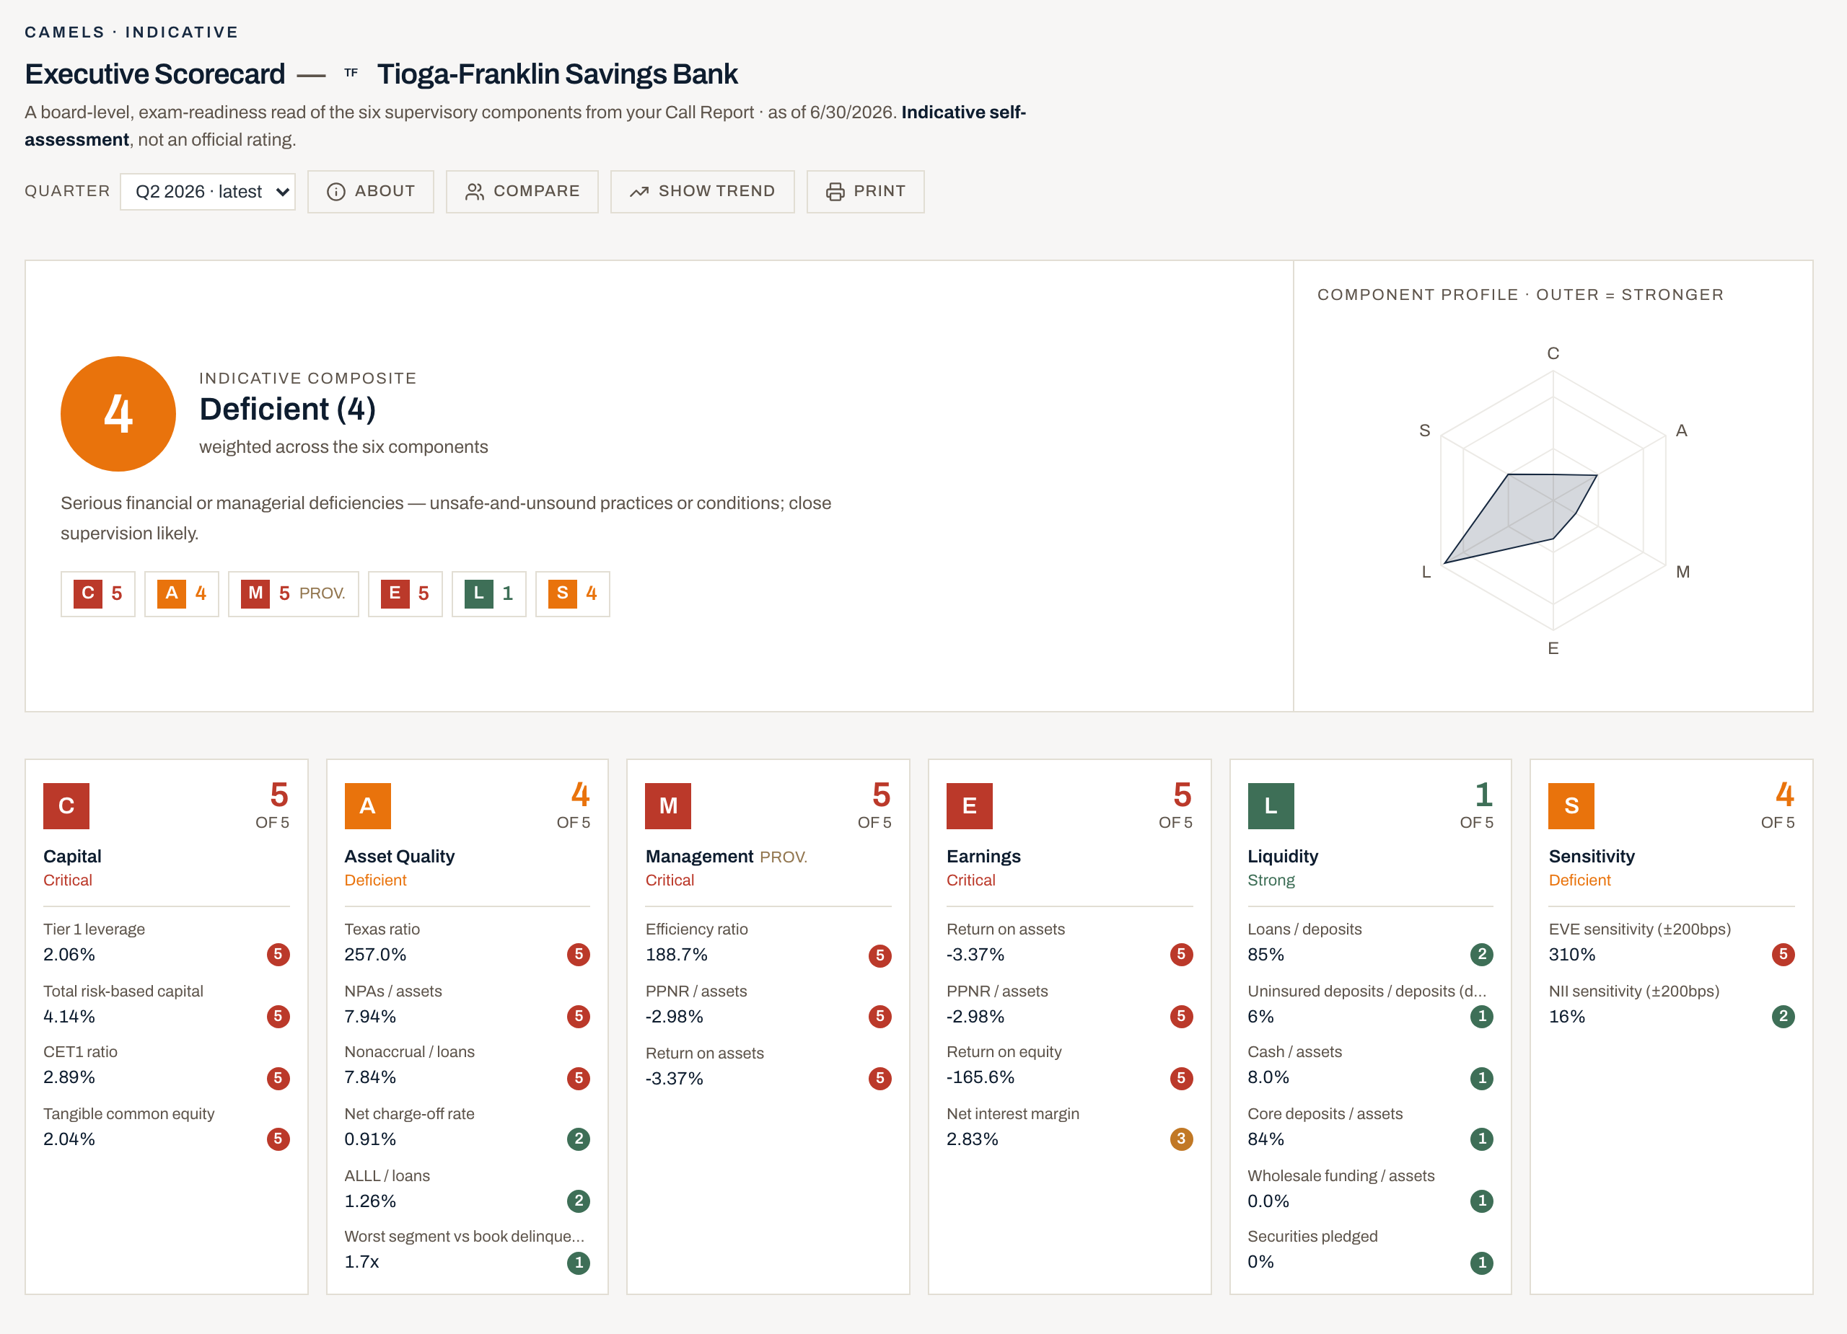Click the printer icon in Print button

coord(835,191)
